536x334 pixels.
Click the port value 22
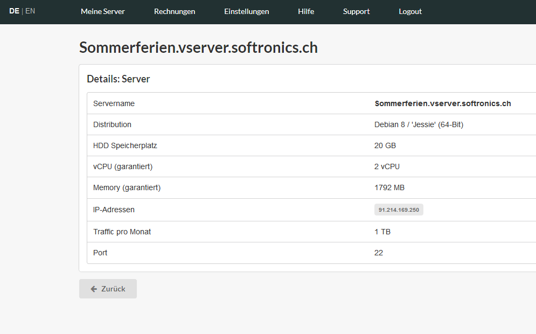pyautogui.click(x=378, y=253)
